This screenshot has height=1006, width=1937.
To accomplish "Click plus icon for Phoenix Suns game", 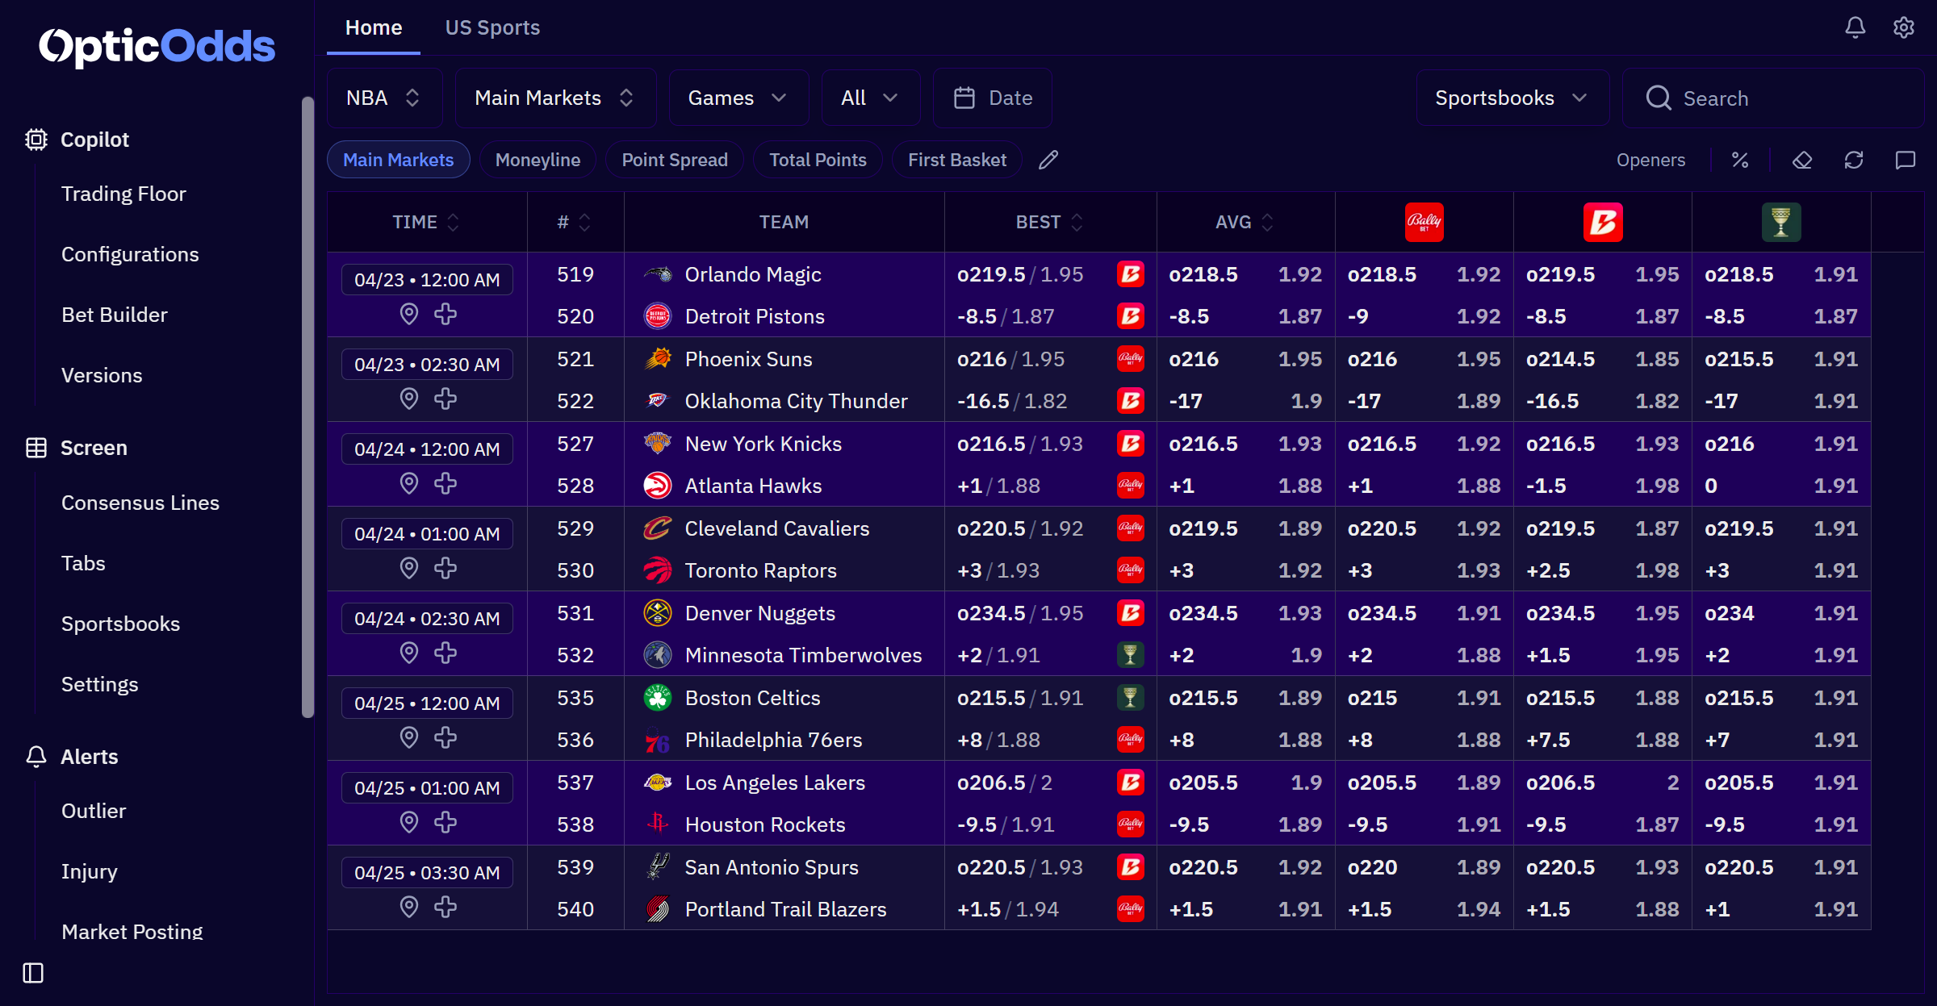I will click(446, 399).
